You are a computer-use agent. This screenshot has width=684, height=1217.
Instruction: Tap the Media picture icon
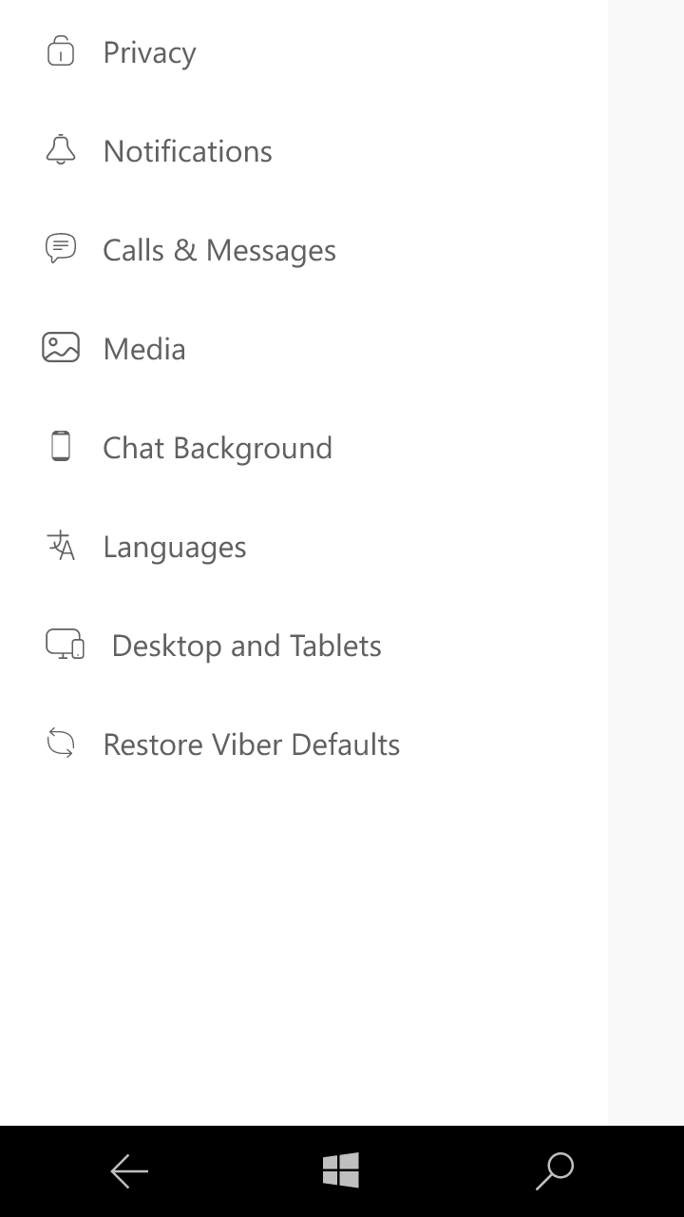(x=61, y=348)
